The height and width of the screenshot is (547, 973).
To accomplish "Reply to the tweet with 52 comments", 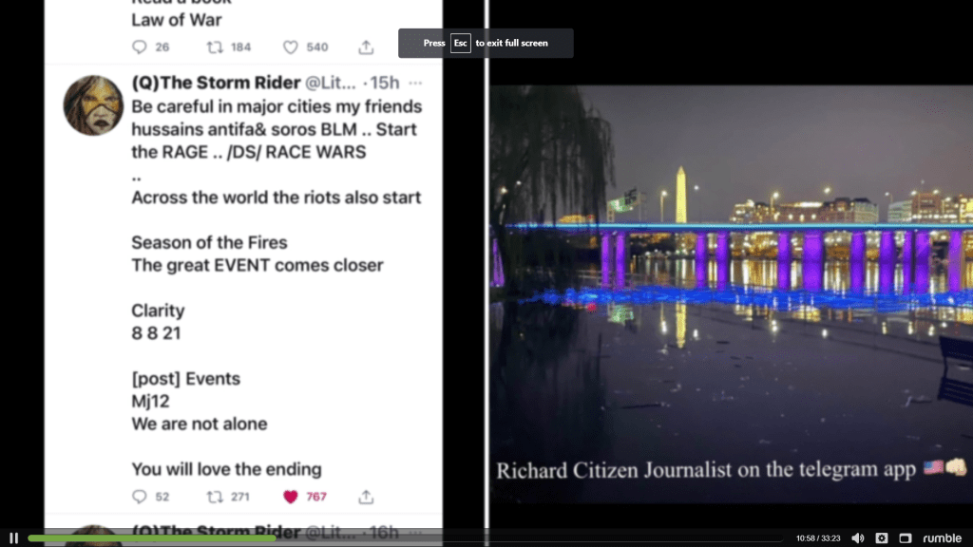I will tap(140, 497).
